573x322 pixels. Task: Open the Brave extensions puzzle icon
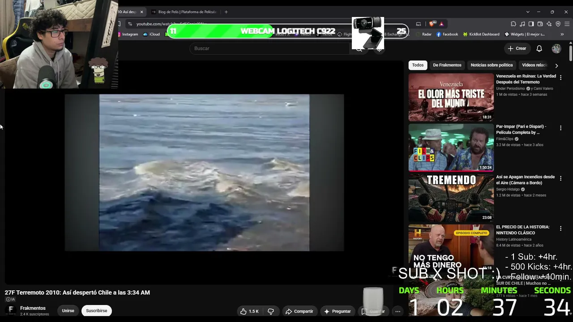point(513,24)
